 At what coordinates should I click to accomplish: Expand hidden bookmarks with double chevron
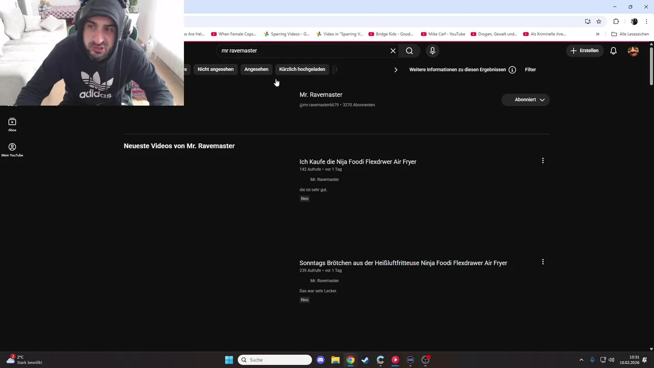(598, 34)
